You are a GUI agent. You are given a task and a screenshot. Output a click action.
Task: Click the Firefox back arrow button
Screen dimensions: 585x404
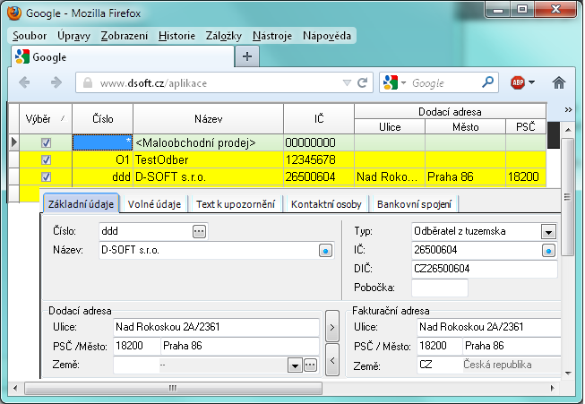pos(24,82)
